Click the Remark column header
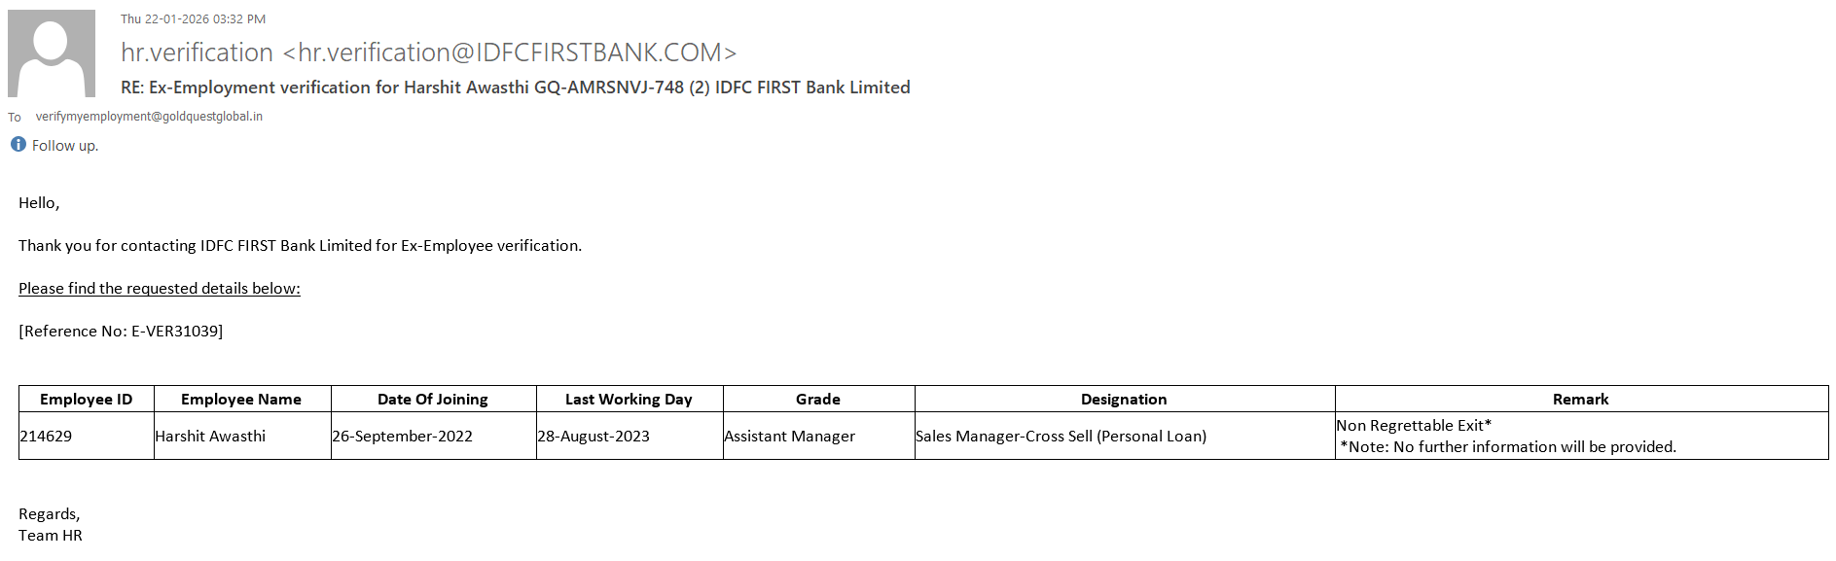Viewport: 1836px width, 561px height. click(x=1580, y=400)
